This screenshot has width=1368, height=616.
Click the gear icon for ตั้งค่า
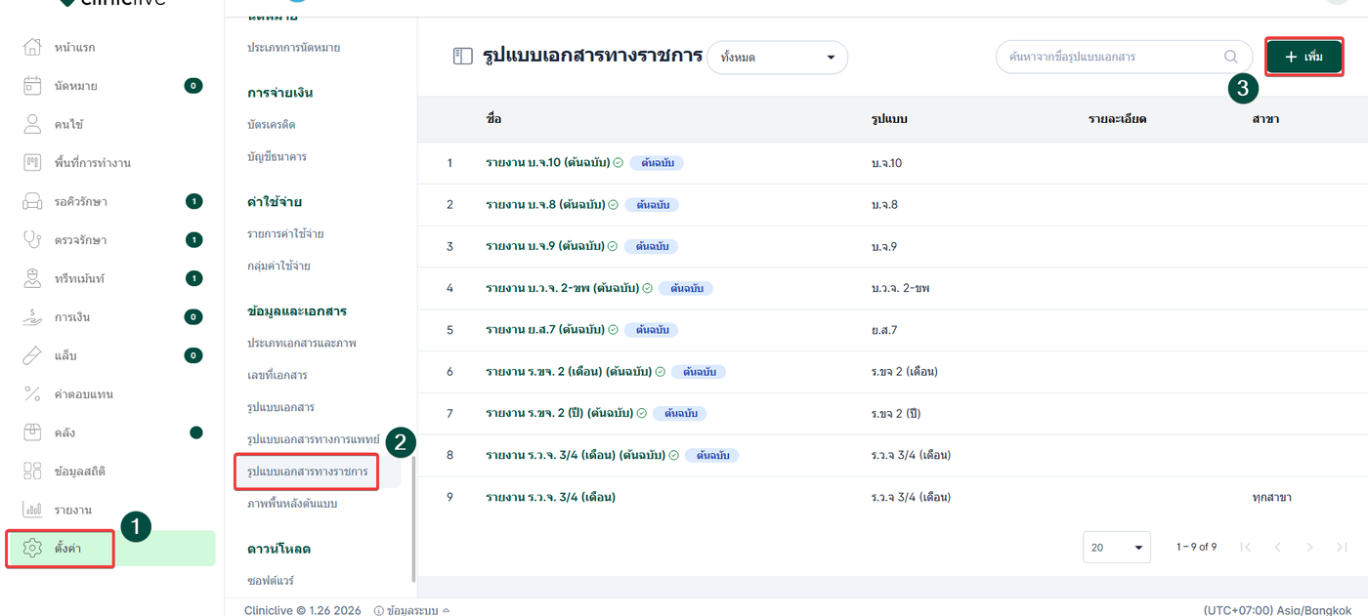coord(32,549)
